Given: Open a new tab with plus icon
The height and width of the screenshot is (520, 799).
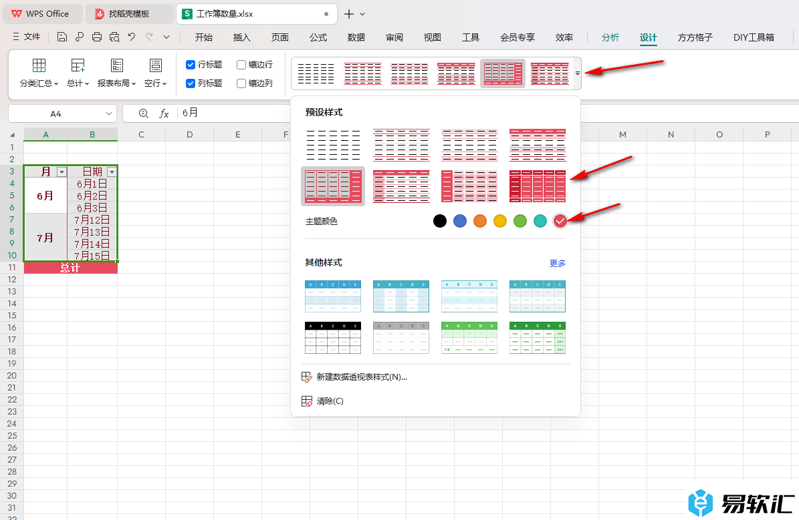Looking at the screenshot, I should [348, 14].
